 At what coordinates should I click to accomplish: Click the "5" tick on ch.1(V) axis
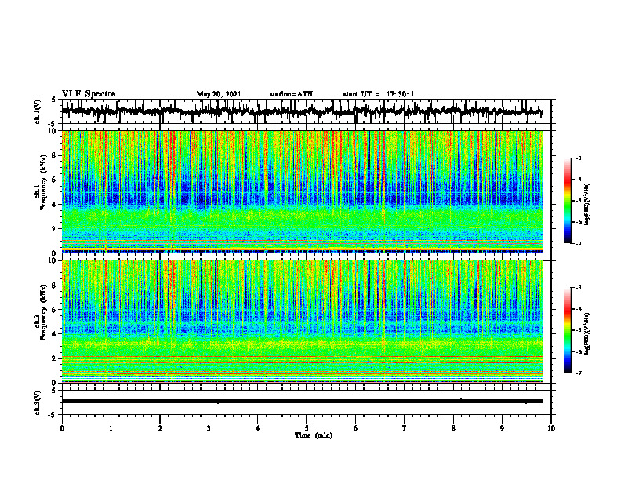pyautogui.click(x=53, y=100)
